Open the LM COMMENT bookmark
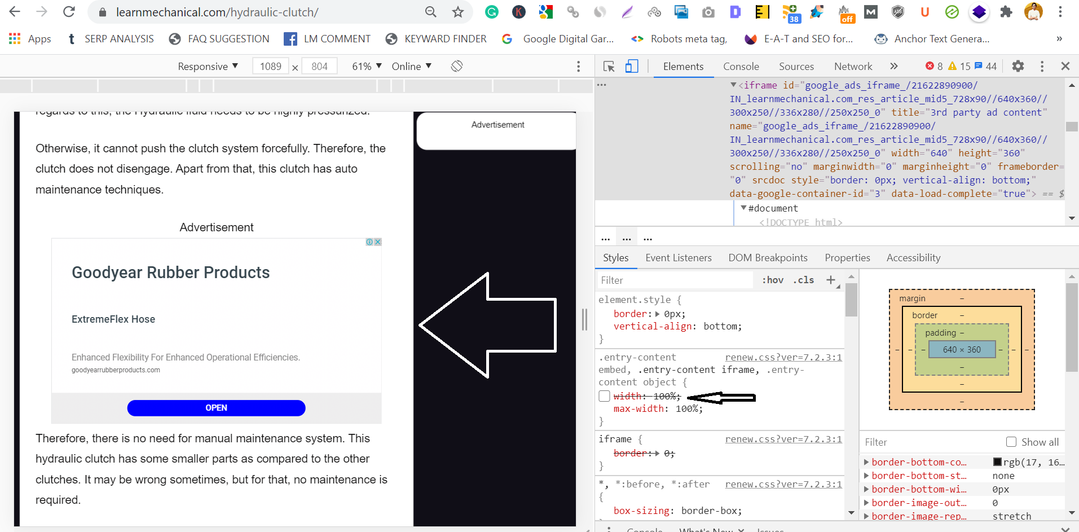The image size is (1079, 532). [328, 39]
